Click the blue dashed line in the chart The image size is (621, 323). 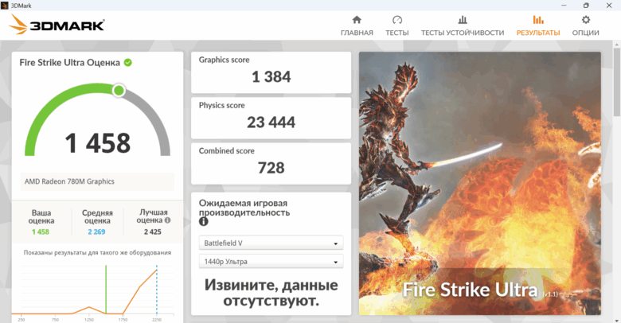157,290
